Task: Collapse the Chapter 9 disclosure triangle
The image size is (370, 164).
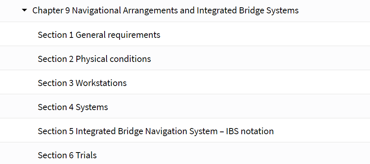Action: pyautogui.click(x=24, y=10)
